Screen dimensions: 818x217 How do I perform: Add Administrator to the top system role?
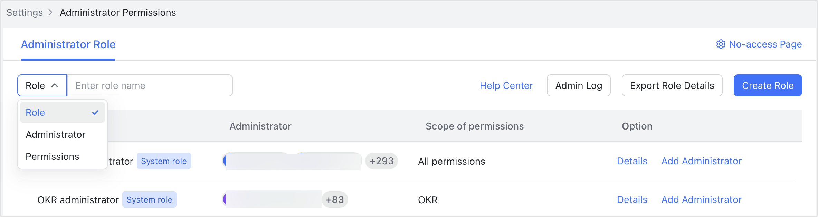pos(702,161)
